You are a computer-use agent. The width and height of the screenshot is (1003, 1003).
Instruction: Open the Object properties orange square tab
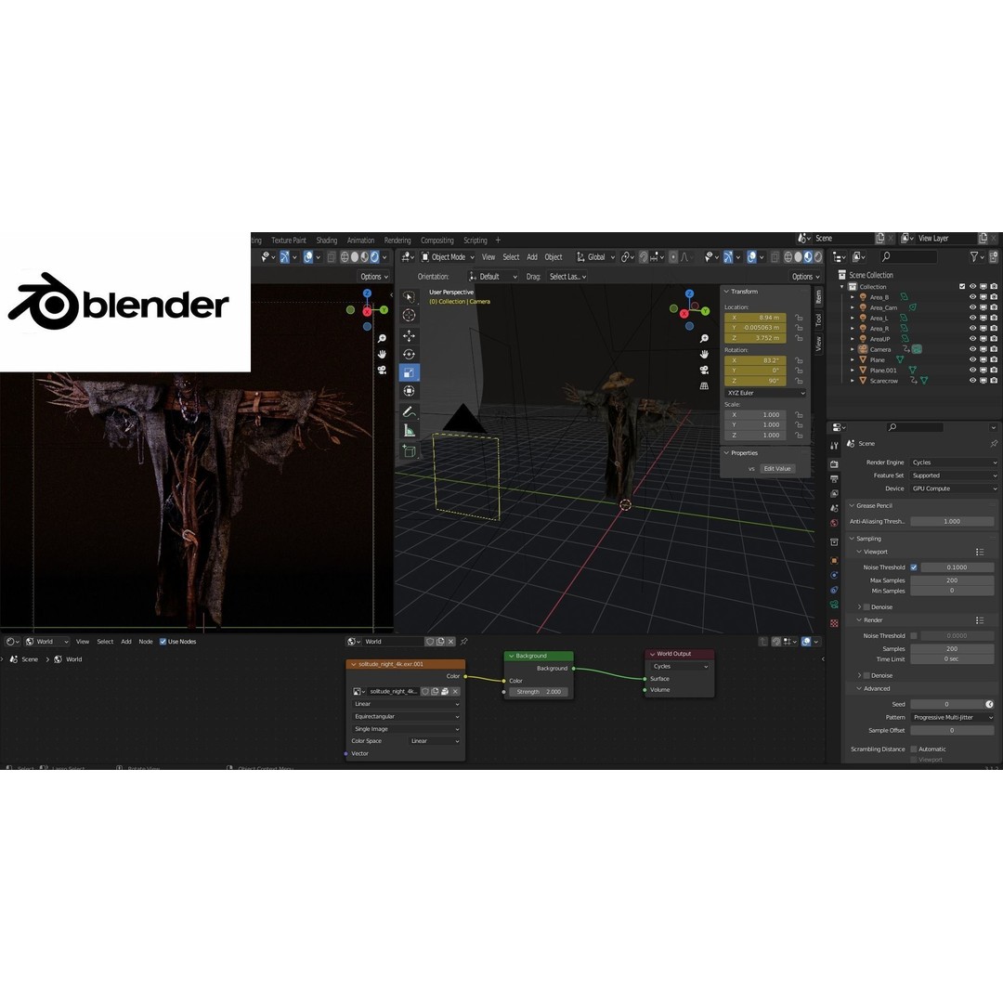tap(834, 560)
